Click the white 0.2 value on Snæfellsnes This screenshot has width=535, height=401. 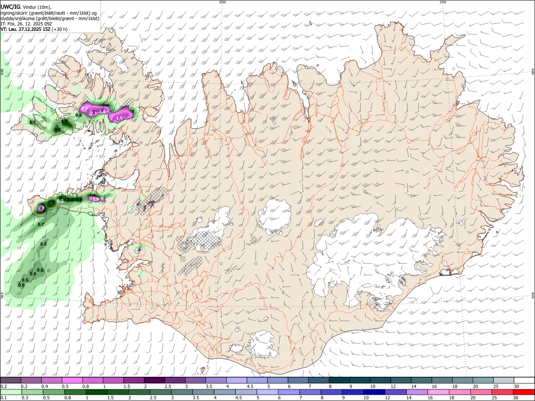click(x=60, y=201)
